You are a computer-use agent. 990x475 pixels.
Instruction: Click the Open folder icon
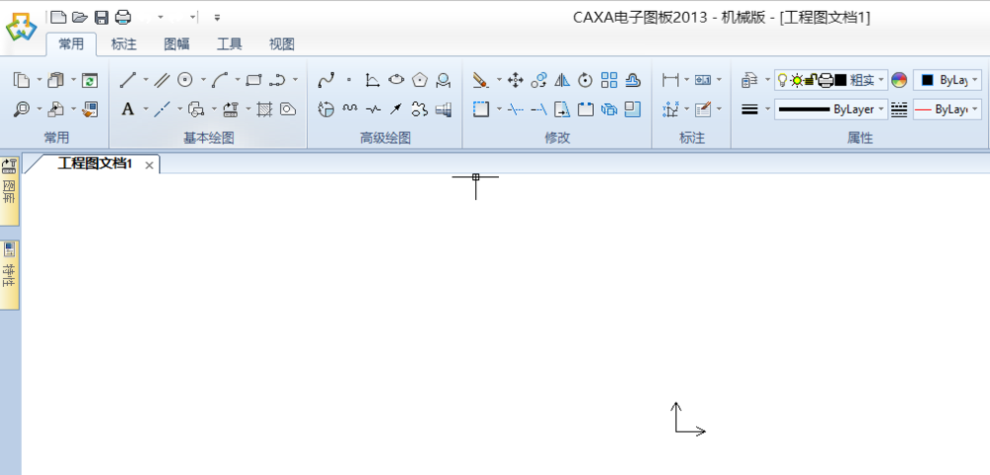point(79,17)
